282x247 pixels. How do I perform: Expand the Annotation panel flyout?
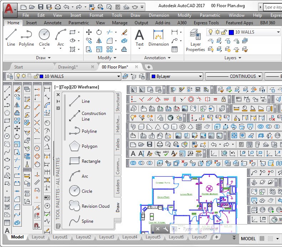click(x=157, y=58)
